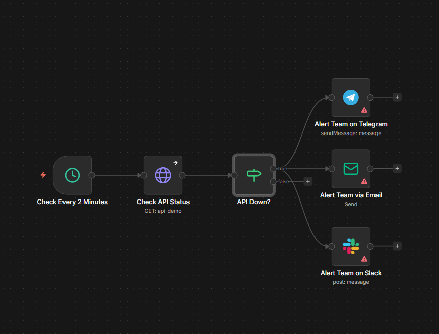Open the Alert Team via Email node
This screenshot has height=334, width=439.
(x=351, y=169)
